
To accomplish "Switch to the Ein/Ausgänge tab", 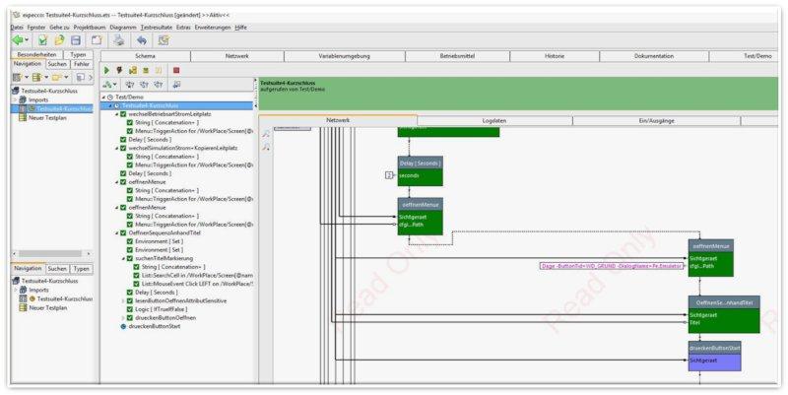I will (x=656, y=121).
